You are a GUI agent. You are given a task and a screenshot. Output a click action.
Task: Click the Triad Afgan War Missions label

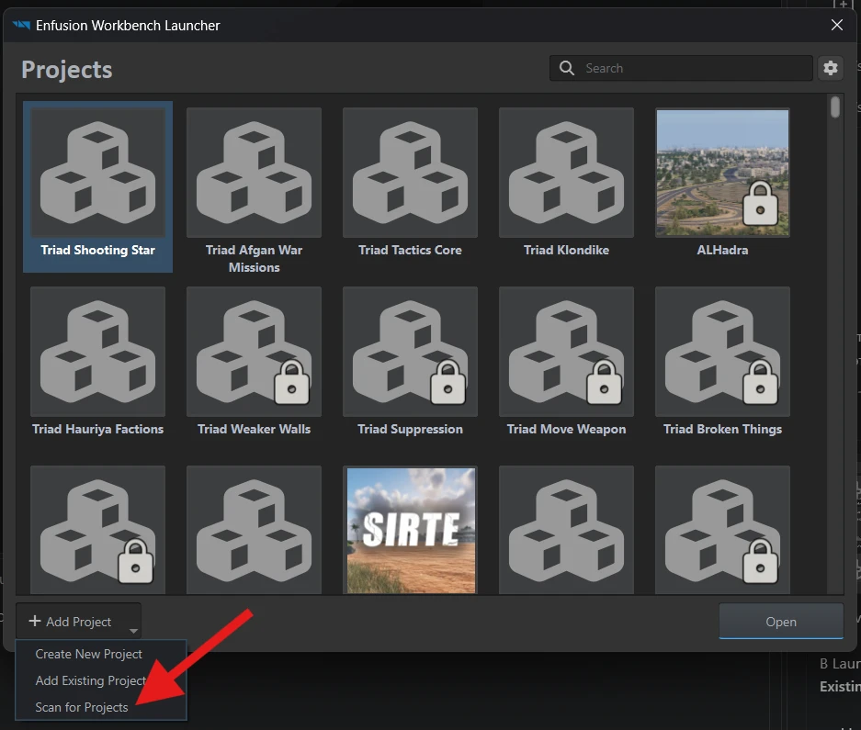(254, 259)
